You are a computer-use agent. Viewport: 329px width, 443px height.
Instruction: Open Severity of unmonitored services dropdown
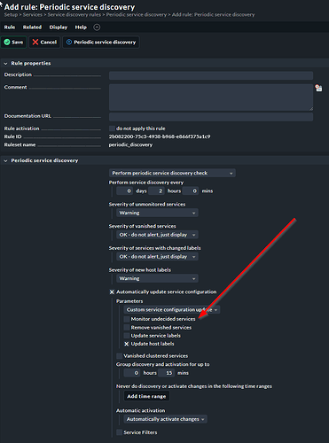(157, 213)
